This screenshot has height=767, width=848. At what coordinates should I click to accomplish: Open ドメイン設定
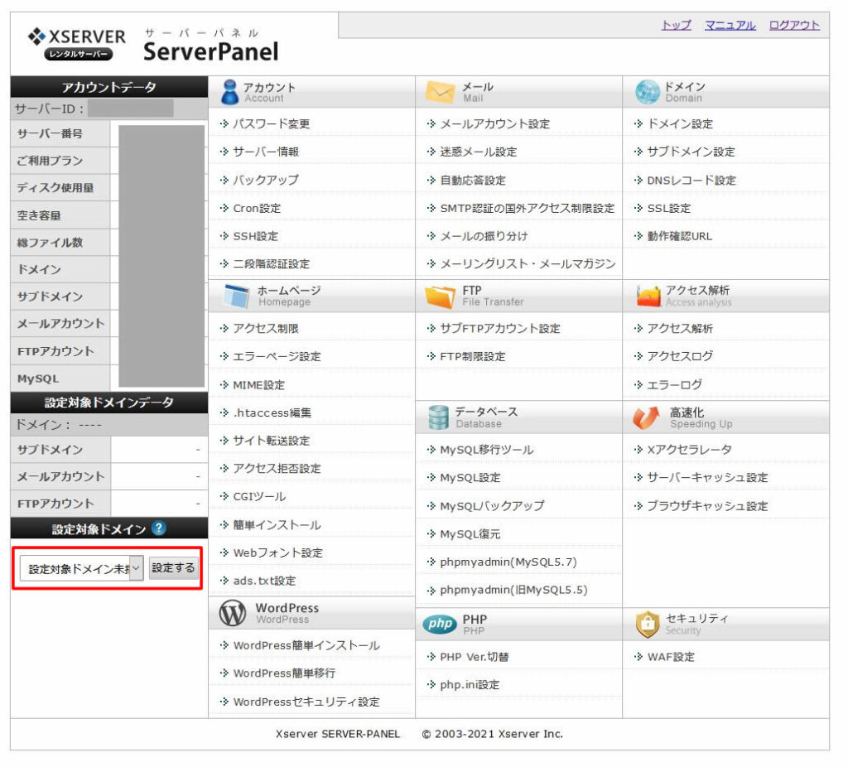point(680,124)
